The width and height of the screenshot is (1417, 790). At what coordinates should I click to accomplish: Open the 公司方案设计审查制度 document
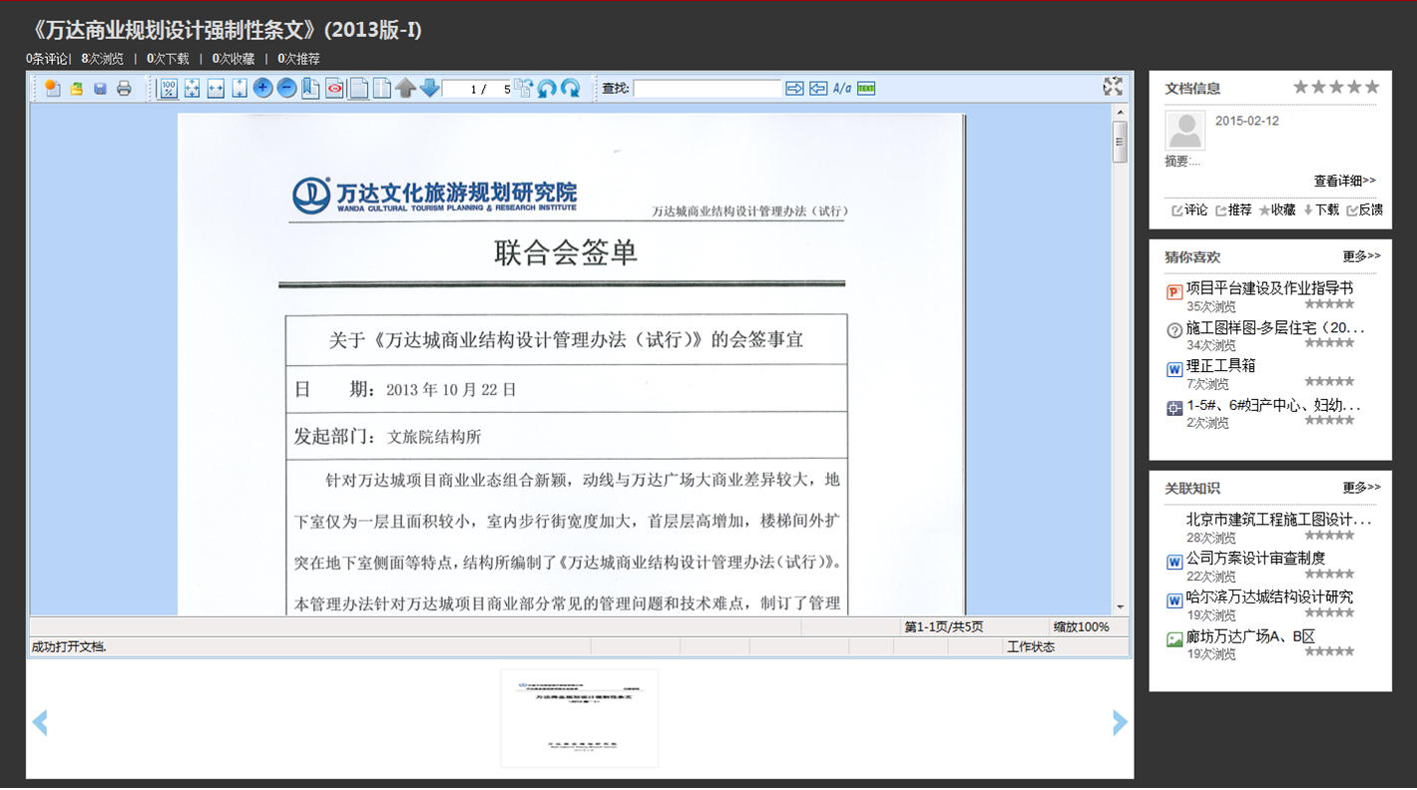click(1255, 559)
